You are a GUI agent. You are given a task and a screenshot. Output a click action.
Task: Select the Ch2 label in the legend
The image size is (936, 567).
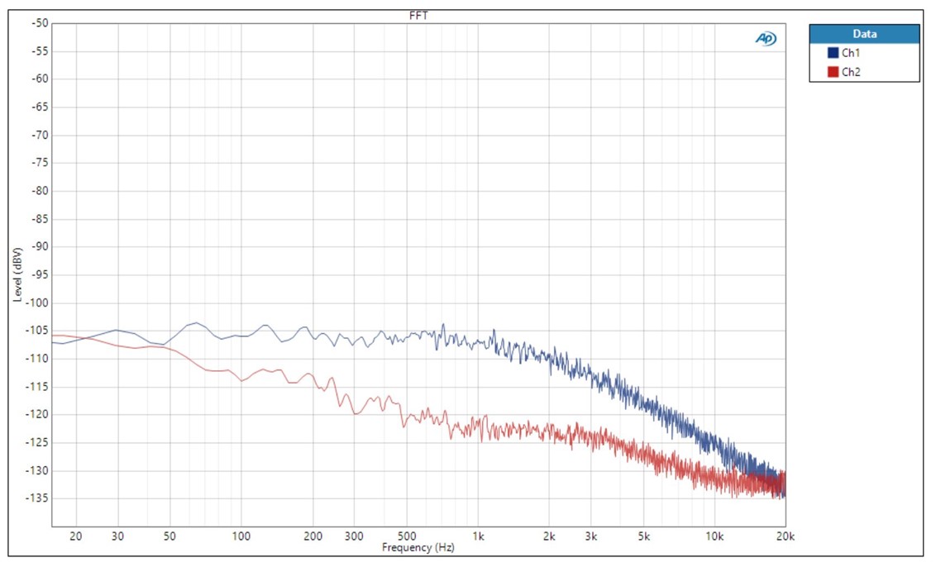pos(850,72)
